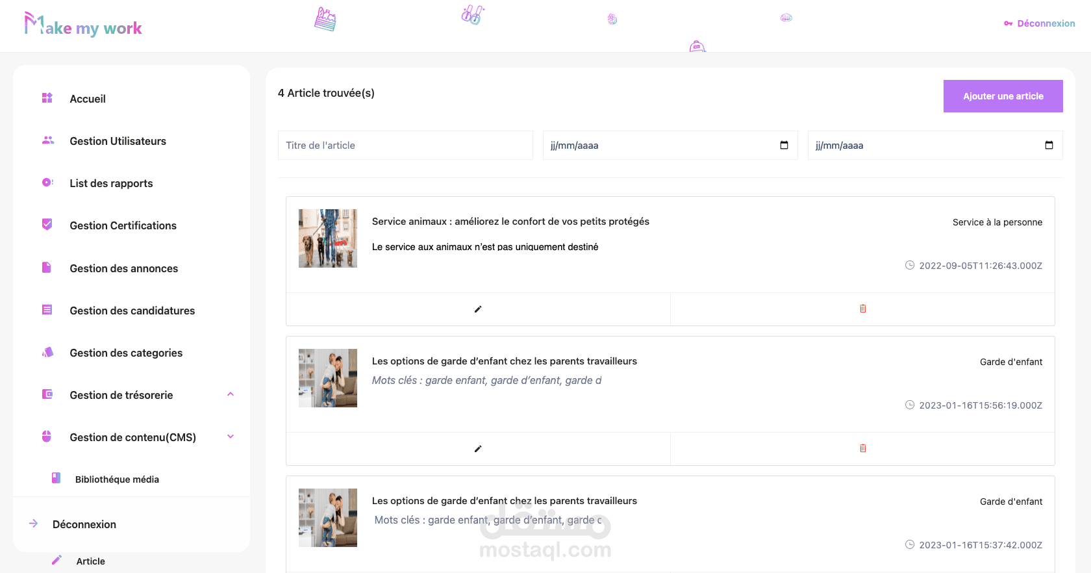Image resolution: width=1091 pixels, height=573 pixels.
Task: Click Service à la personne category label
Action: 997,222
